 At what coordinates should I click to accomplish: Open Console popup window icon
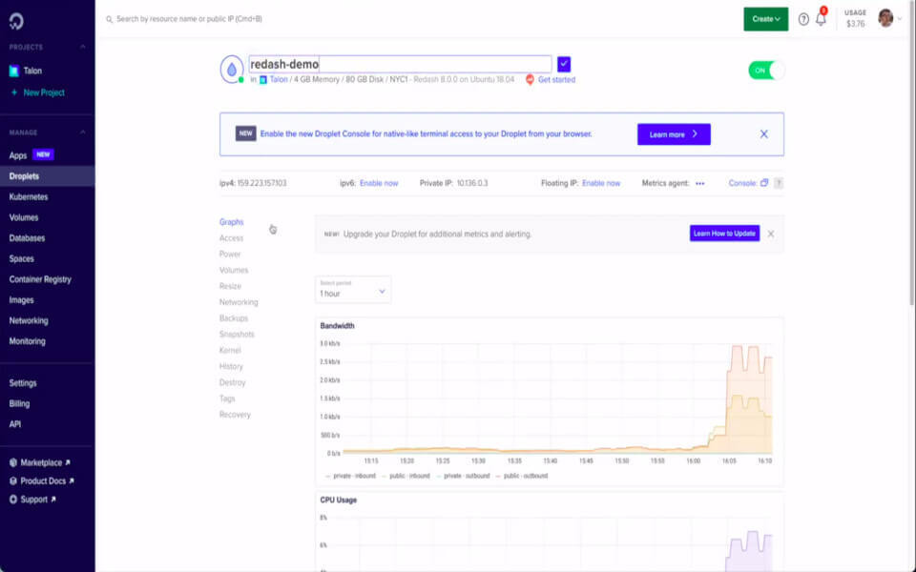(x=764, y=183)
